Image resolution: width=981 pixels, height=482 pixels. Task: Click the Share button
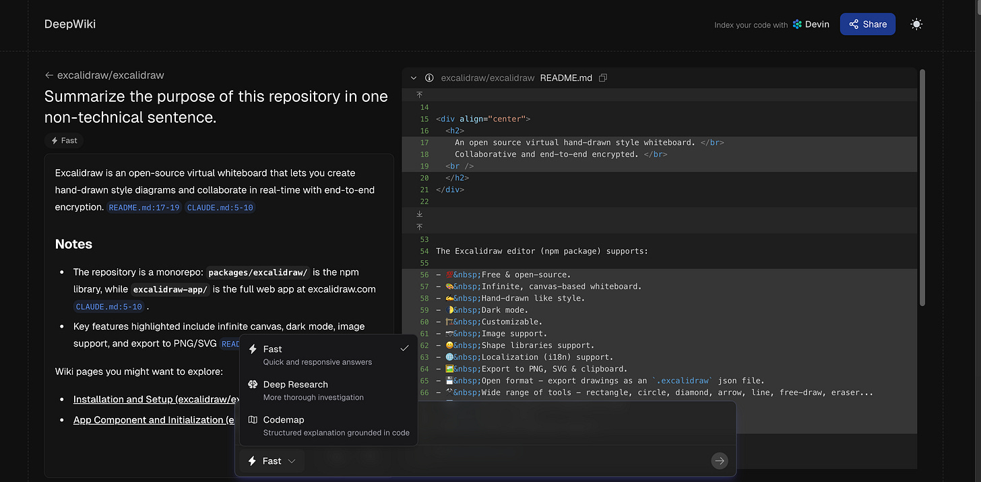867,24
